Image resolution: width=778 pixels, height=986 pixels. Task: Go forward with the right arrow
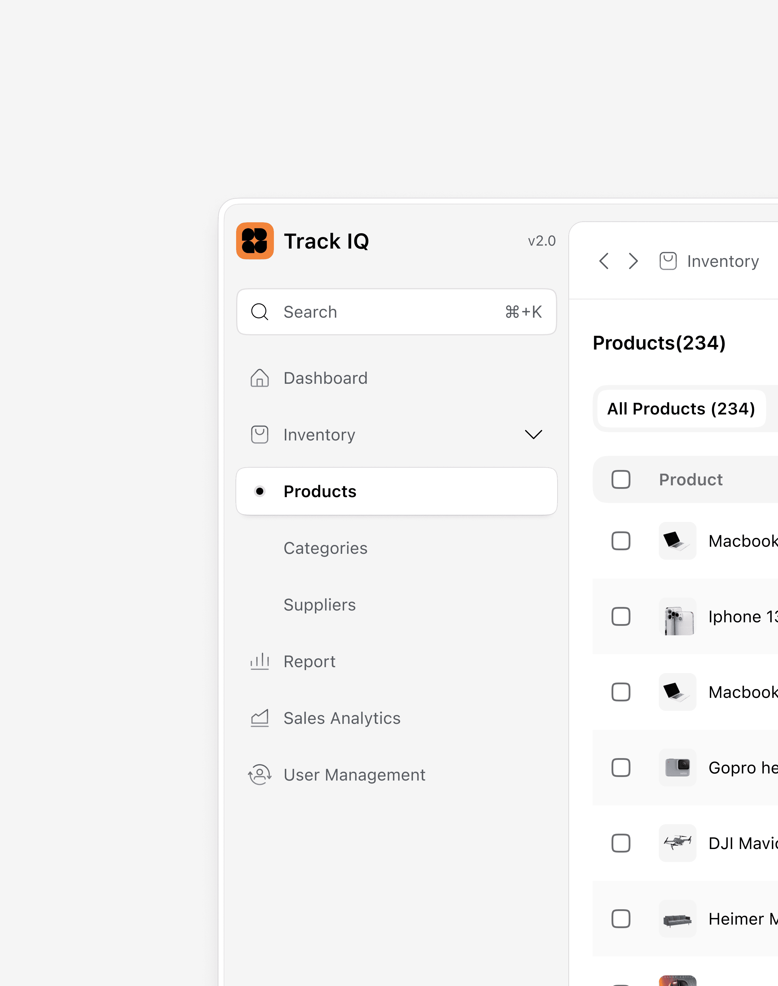pos(633,261)
